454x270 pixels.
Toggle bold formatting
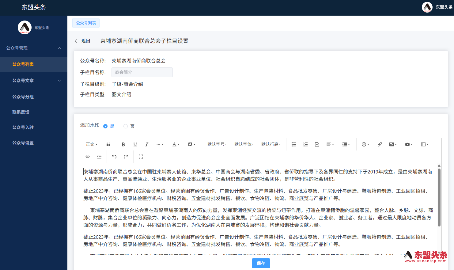pos(123,144)
